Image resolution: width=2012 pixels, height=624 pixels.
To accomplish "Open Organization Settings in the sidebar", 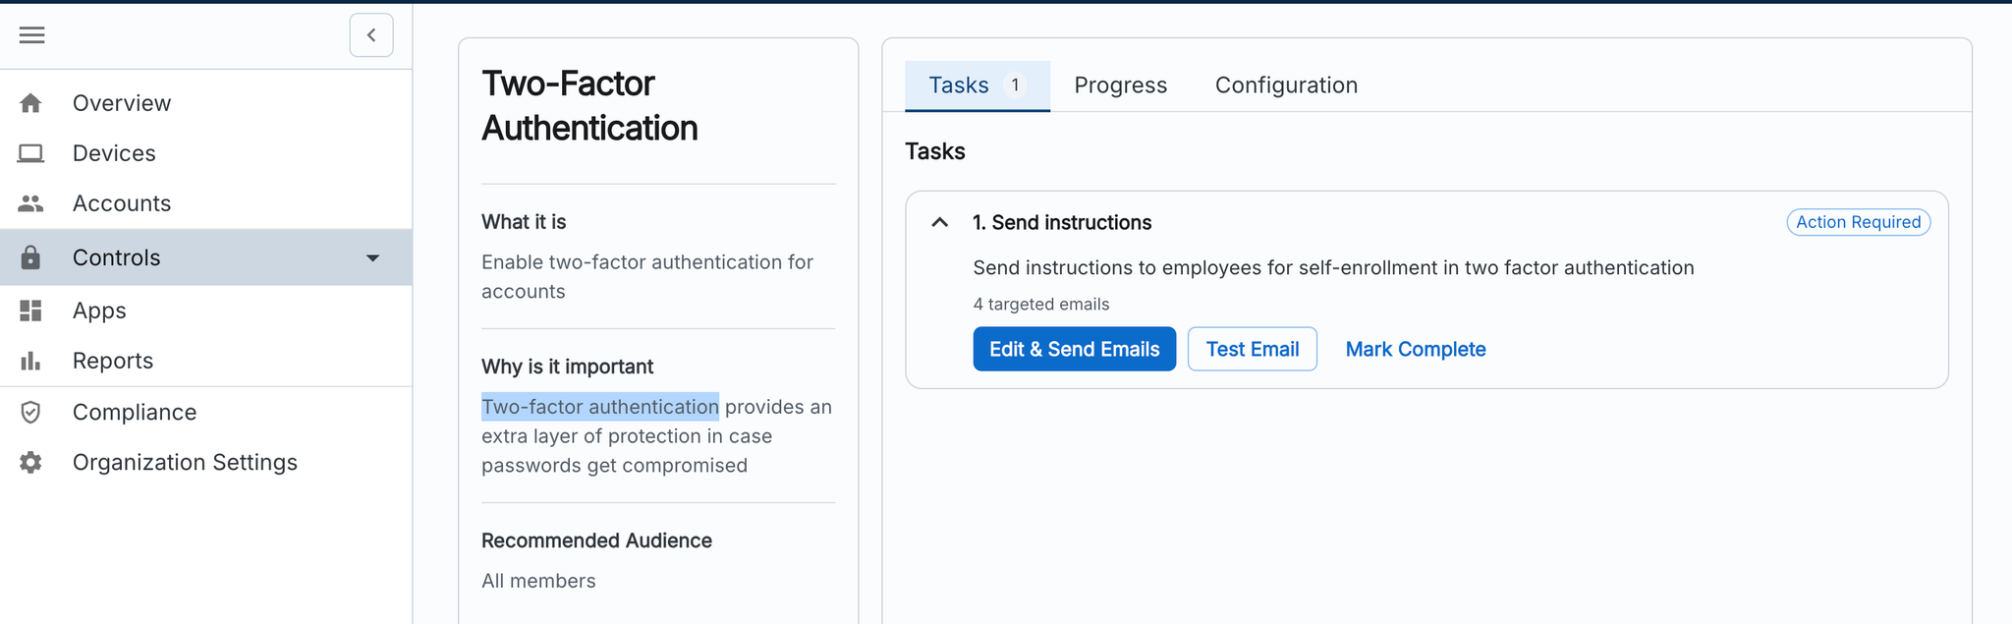I will 185,462.
